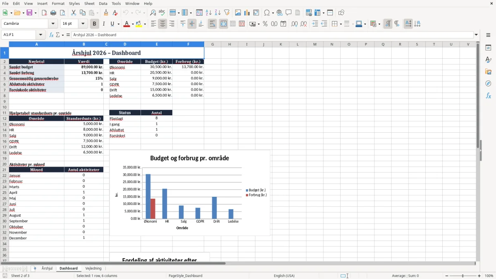This screenshot has height=279, width=496.
Task: Clear direct formatting
Action: coord(115,13)
